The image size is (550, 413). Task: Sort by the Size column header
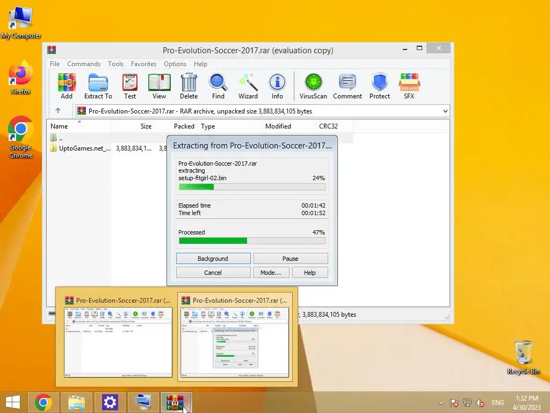[133, 126]
